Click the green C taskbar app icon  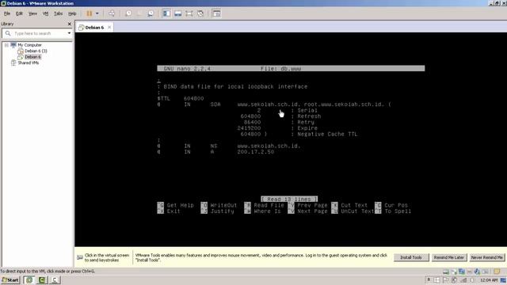pos(42,280)
